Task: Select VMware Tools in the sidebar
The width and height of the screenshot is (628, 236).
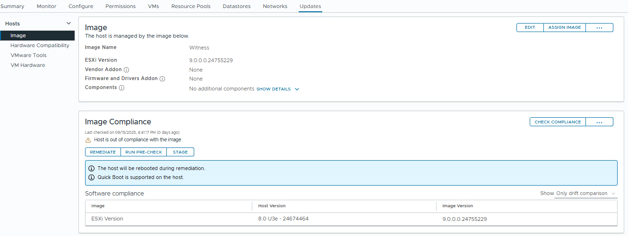Action: 28,55
